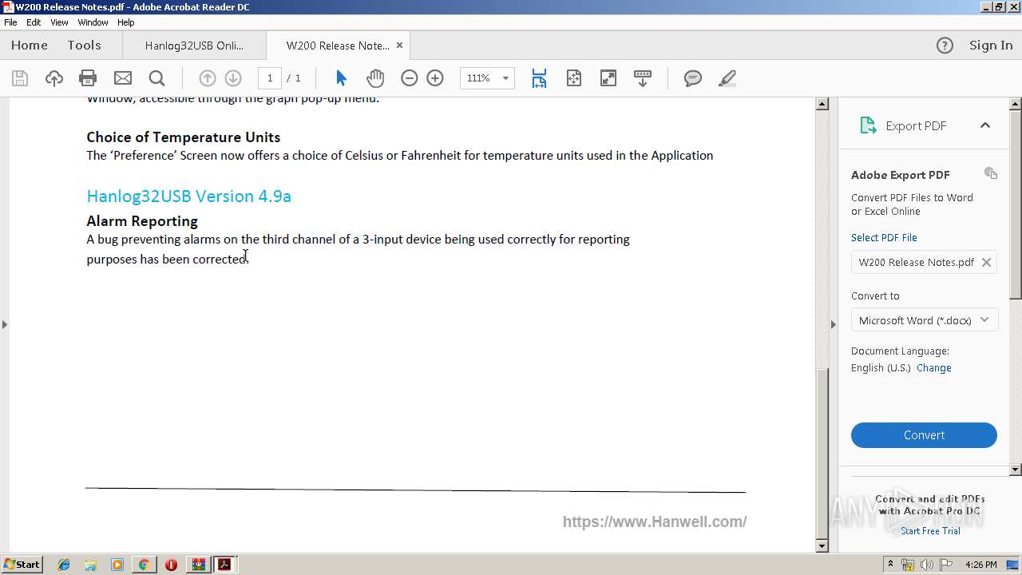Open the file explorer taskbar icon
This screenshot has height=575, width=1022.
[x=90, y=565]
